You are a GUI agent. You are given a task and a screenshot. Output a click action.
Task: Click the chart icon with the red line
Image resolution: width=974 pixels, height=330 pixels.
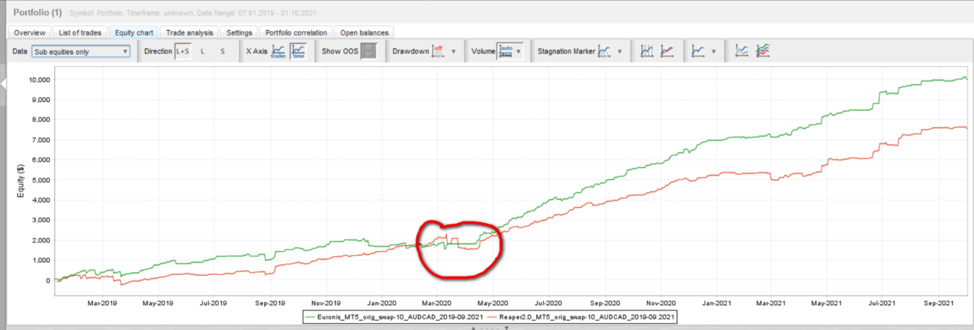[x=667, y=51]
